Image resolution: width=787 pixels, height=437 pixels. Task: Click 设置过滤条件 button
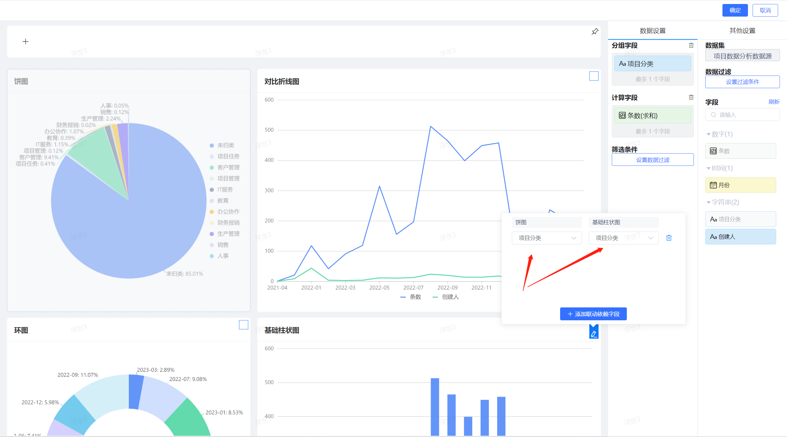742,82
